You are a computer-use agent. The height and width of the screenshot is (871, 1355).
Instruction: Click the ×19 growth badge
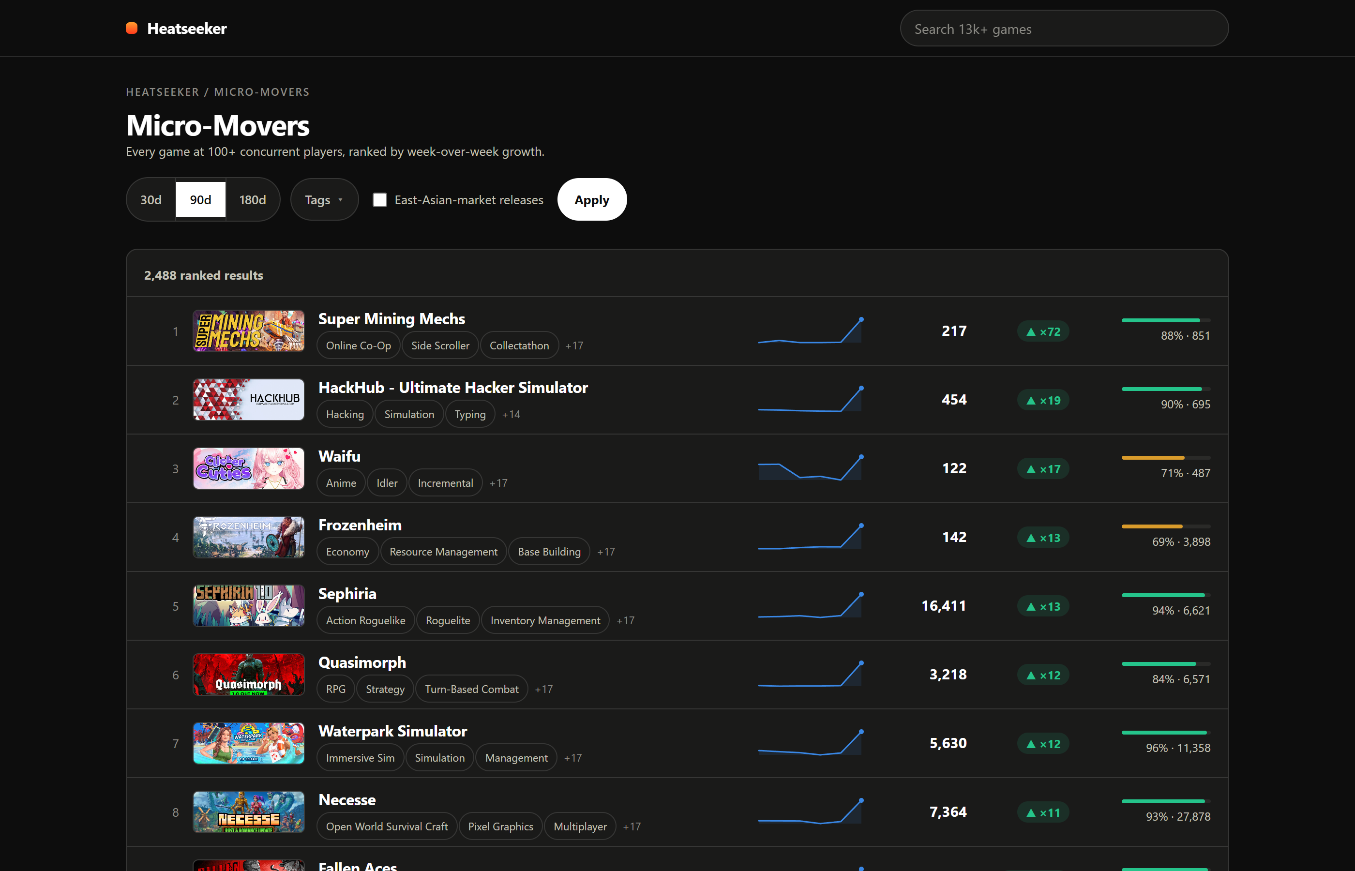1043,401
